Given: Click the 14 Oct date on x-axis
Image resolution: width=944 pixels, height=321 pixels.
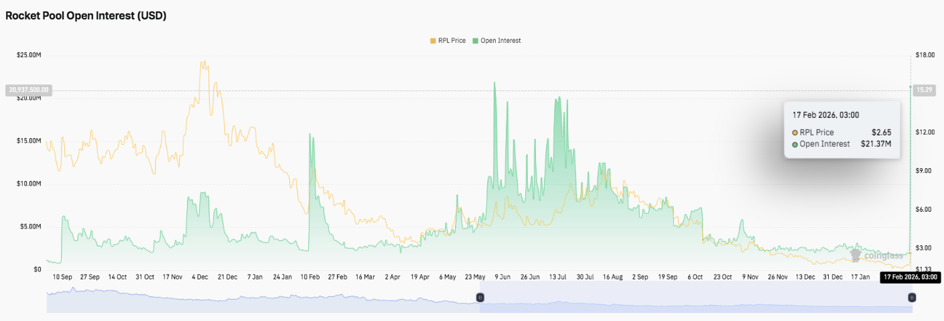Looking at the screenshot, I should pos(117,277).
